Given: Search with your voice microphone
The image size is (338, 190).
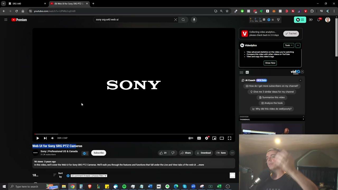Looking at the screenshot, I should [194, 20].
